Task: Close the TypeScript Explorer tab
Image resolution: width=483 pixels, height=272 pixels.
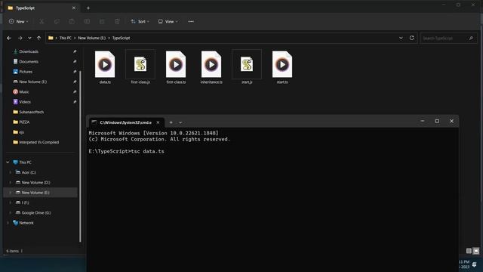Action: click(74, 8)
